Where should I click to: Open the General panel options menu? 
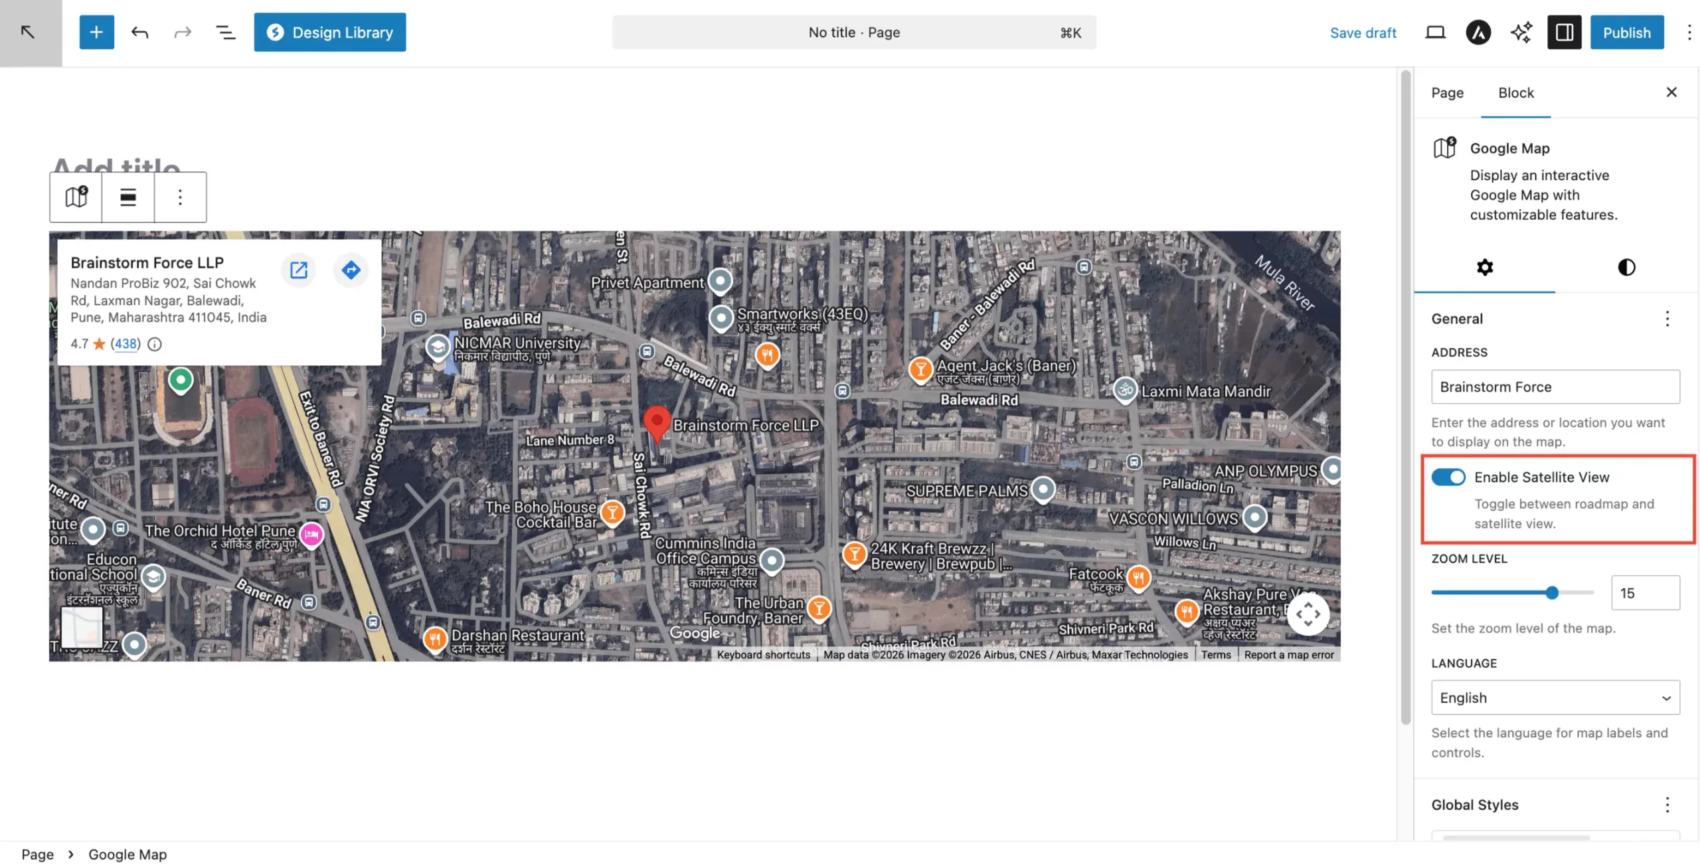(1667, 319)
